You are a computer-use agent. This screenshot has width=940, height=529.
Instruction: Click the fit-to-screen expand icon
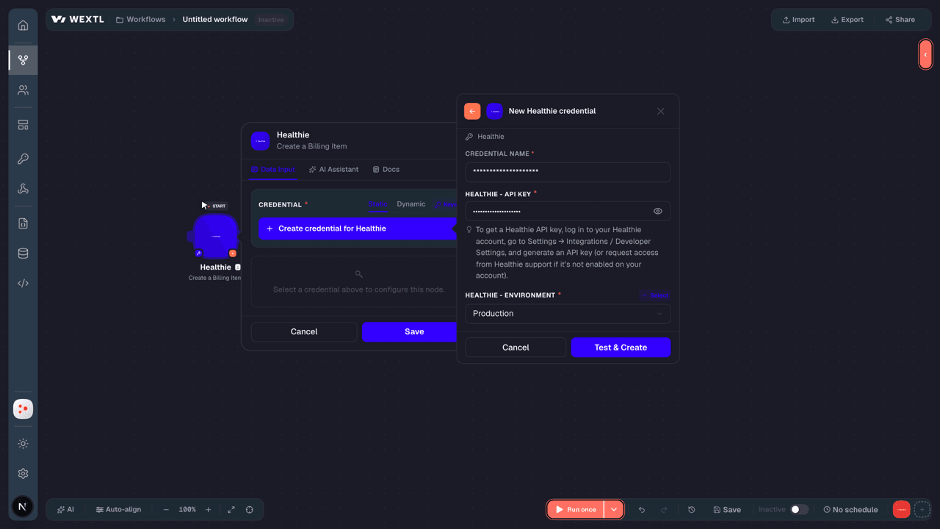point(231,510)
